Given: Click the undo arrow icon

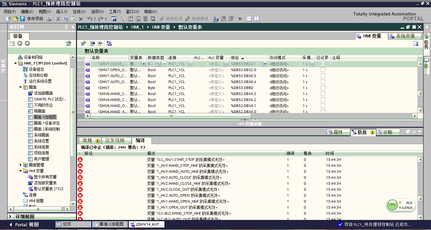Looking at the screenshot, I should [90, 19].
